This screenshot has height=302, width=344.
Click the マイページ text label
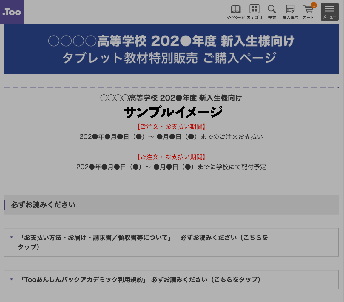click(x=236, y=17)
